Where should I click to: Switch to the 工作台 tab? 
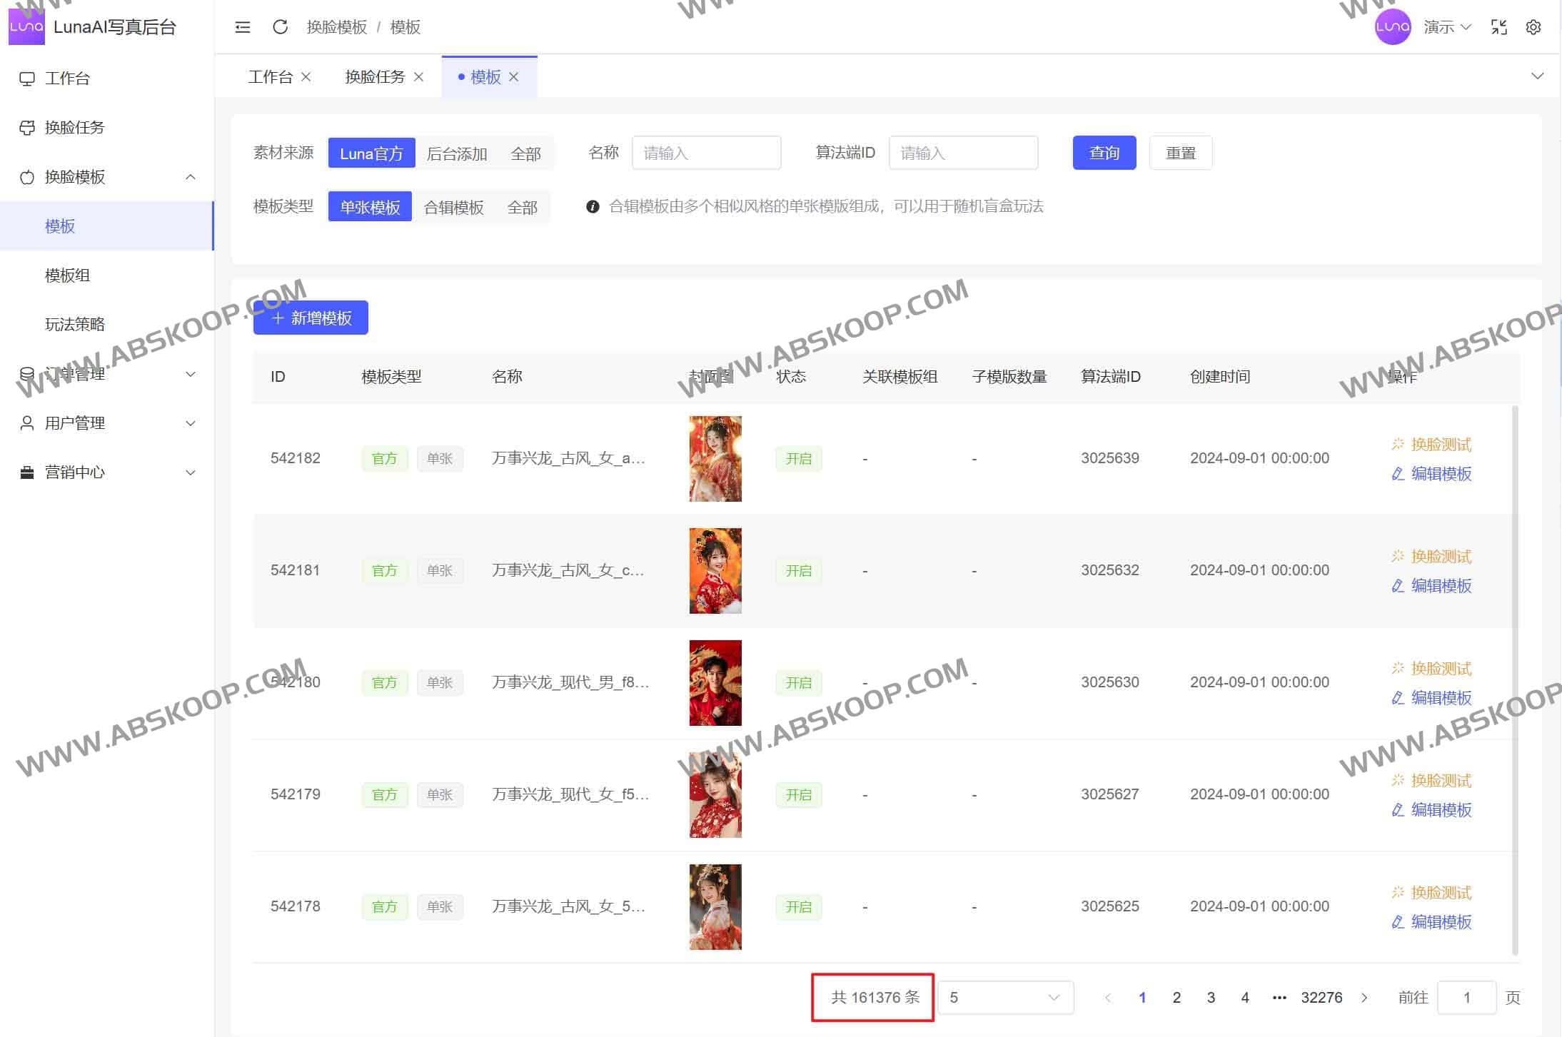[269, 76]
